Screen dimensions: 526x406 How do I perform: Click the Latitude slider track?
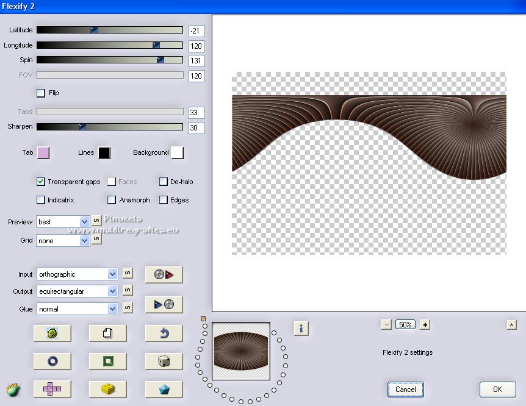[110, 30]
